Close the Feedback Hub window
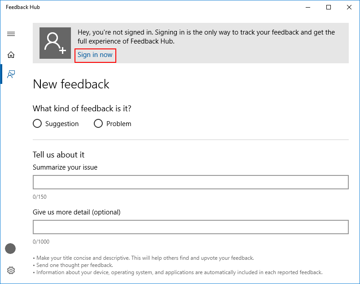This screenshot has width=360, height=284. point(349,7)
